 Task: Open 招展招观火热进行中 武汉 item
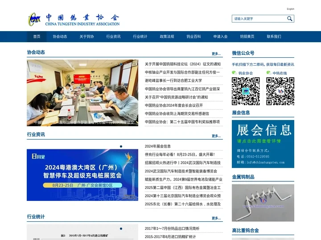tap(183, 163)
